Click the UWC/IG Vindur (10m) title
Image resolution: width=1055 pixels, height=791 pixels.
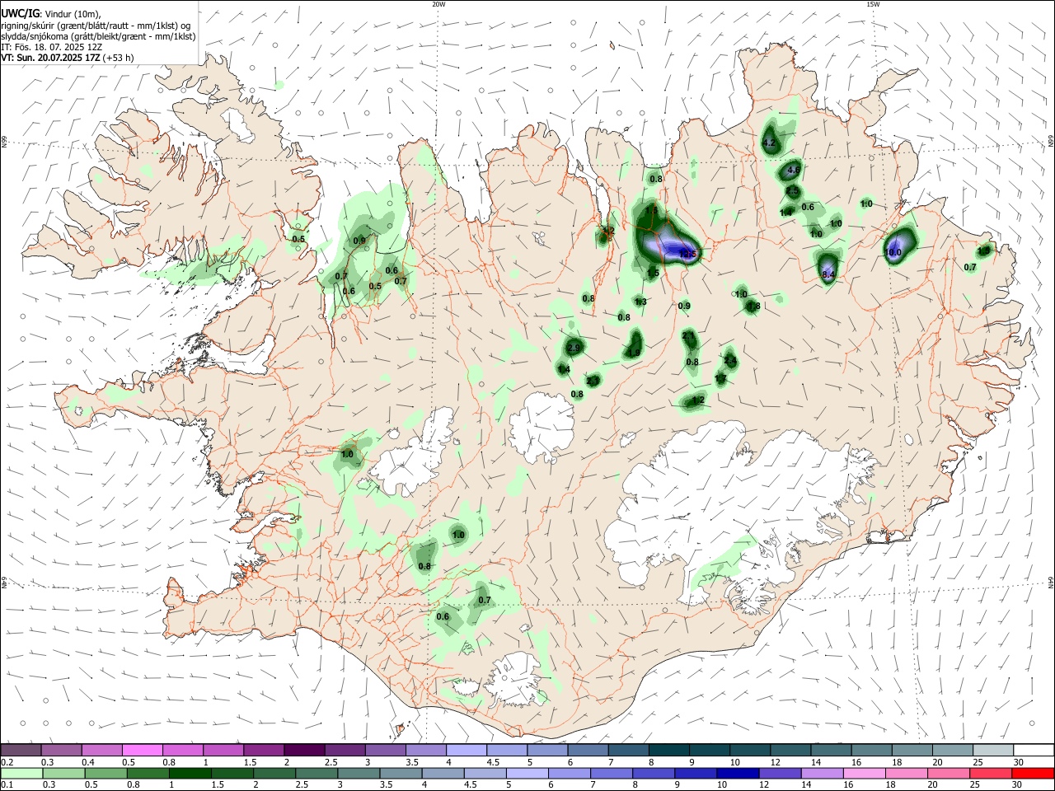tap(51, 14)
